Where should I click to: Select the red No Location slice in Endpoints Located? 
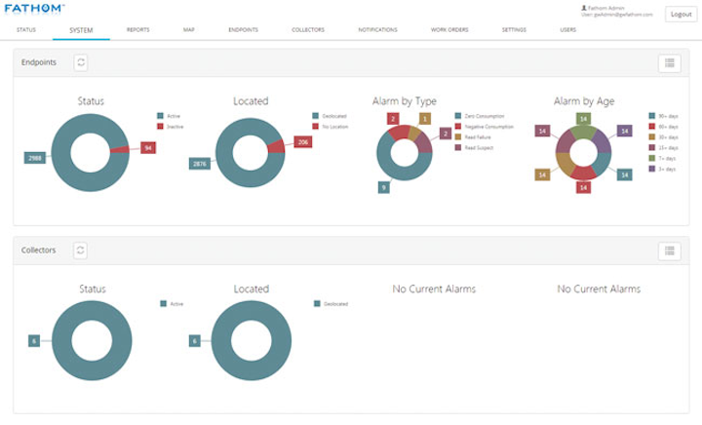[277, 147]
